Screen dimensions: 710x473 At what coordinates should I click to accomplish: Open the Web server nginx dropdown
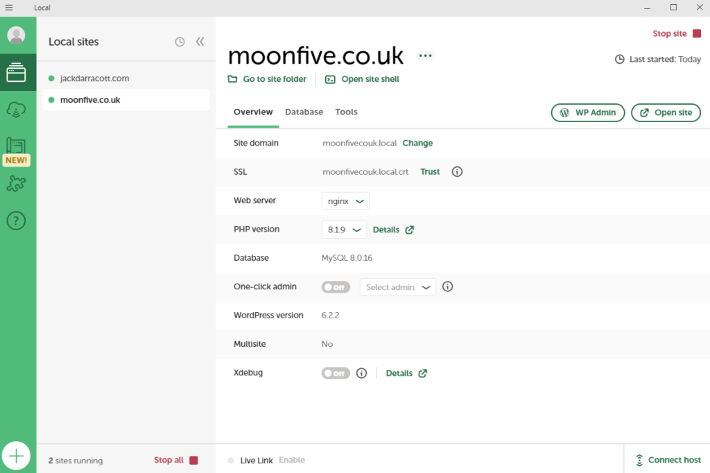pyautogui.click(x=345, y=201)
